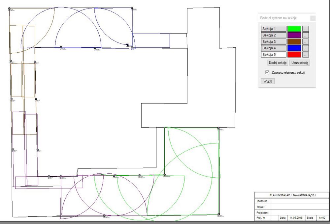Close the Podziel system na sekcje panel
This screenshot has width=330, height=224.
pos(313,18)
